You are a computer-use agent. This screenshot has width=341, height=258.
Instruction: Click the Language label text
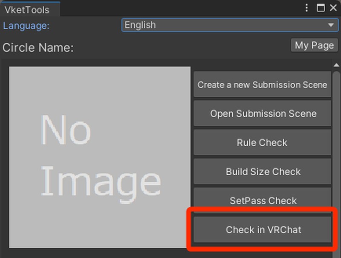click(26, 26)
